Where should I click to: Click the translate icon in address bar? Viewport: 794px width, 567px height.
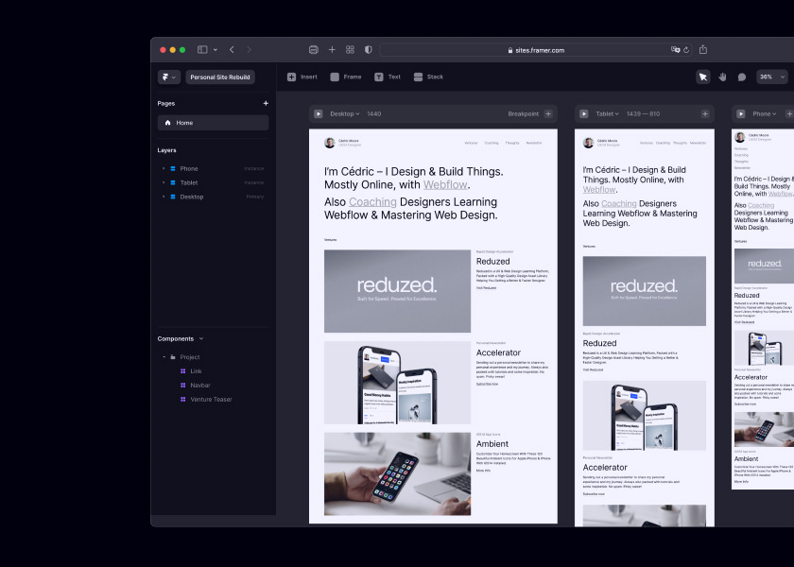point(675,49)
